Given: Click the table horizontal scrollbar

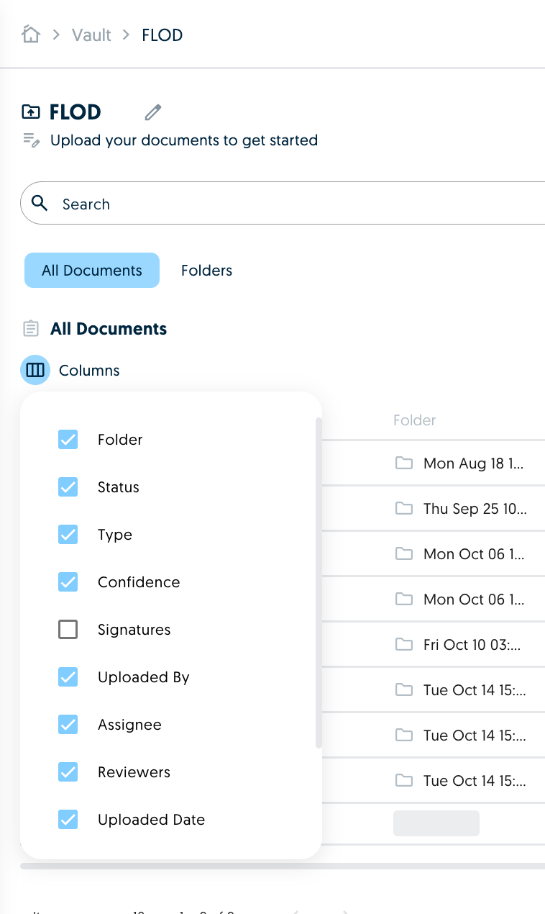Looking at the screenshot, I should pyautogui.click(x=283, y=866).
